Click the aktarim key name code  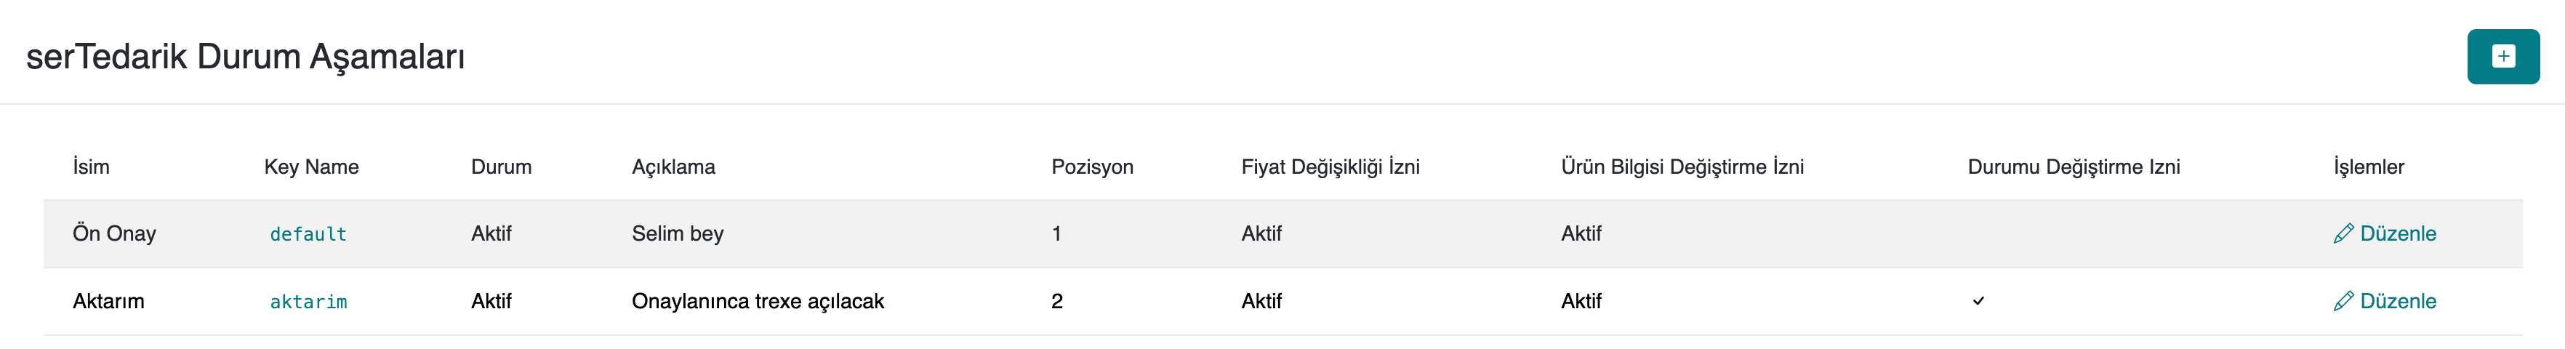(x=308, y=302)
